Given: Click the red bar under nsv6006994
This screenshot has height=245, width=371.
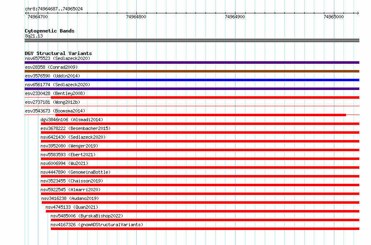Looking at the screenshot, I should (200, 167).
